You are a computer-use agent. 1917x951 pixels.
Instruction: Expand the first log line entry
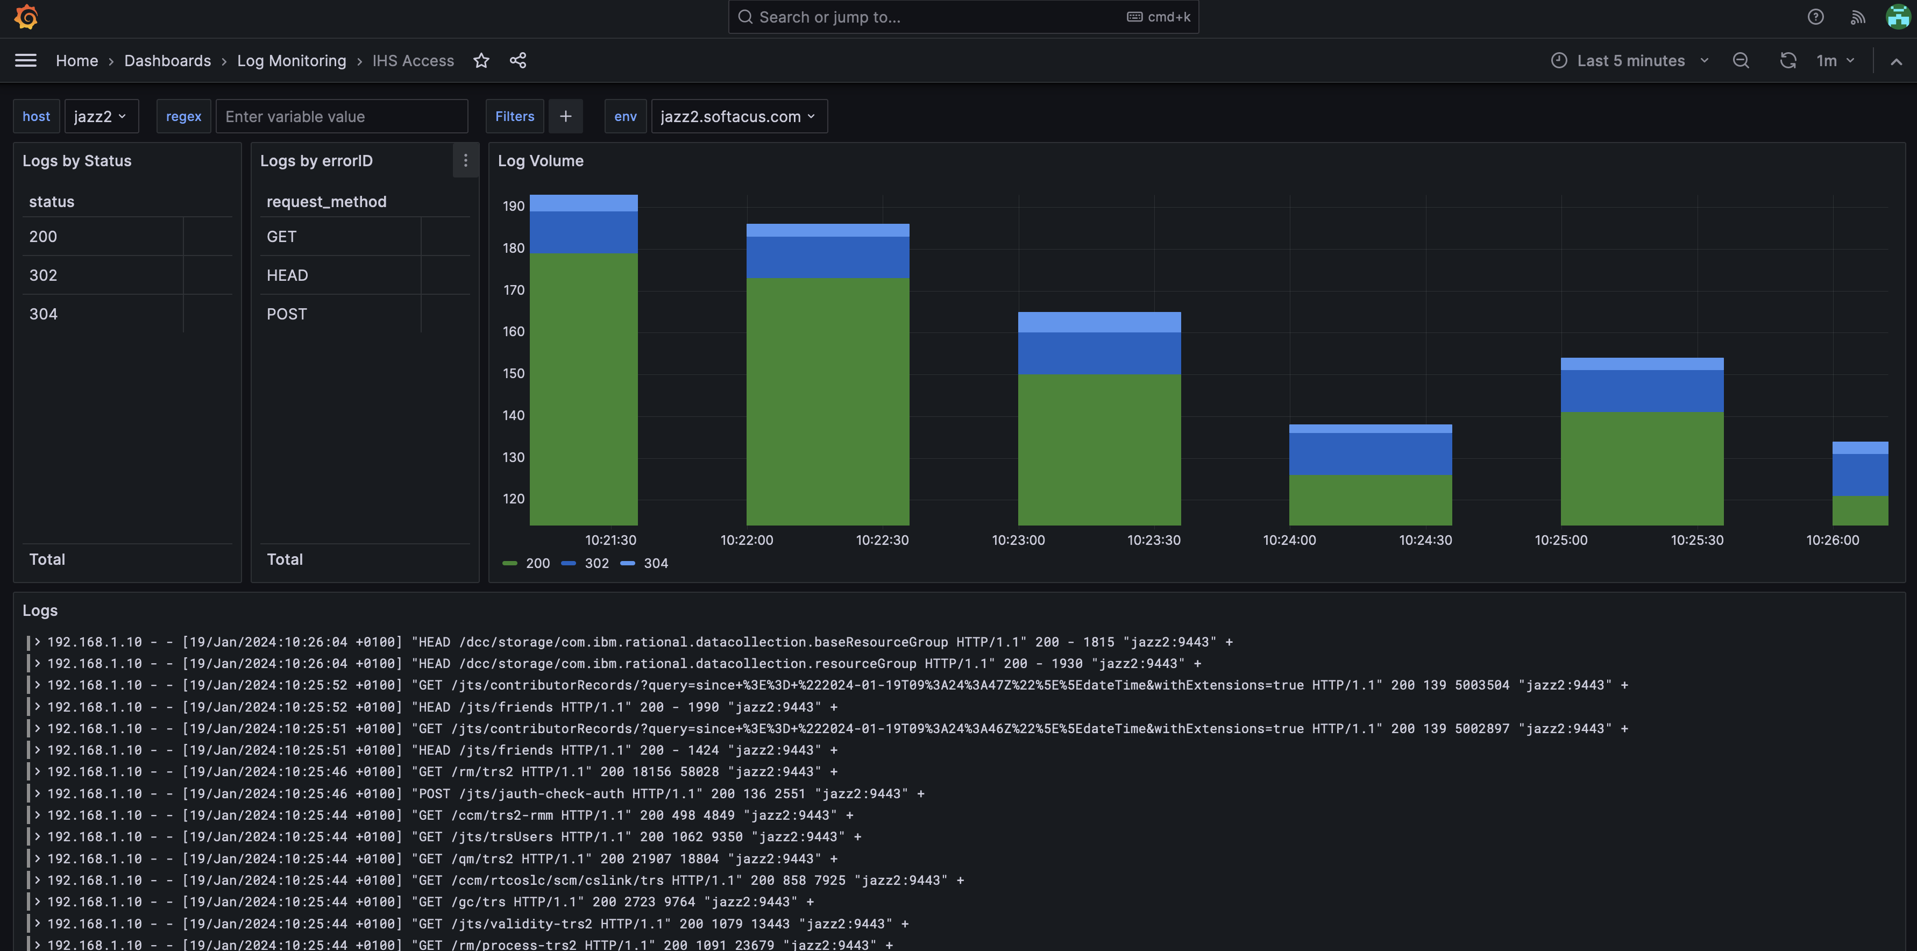tap(37, 642)
